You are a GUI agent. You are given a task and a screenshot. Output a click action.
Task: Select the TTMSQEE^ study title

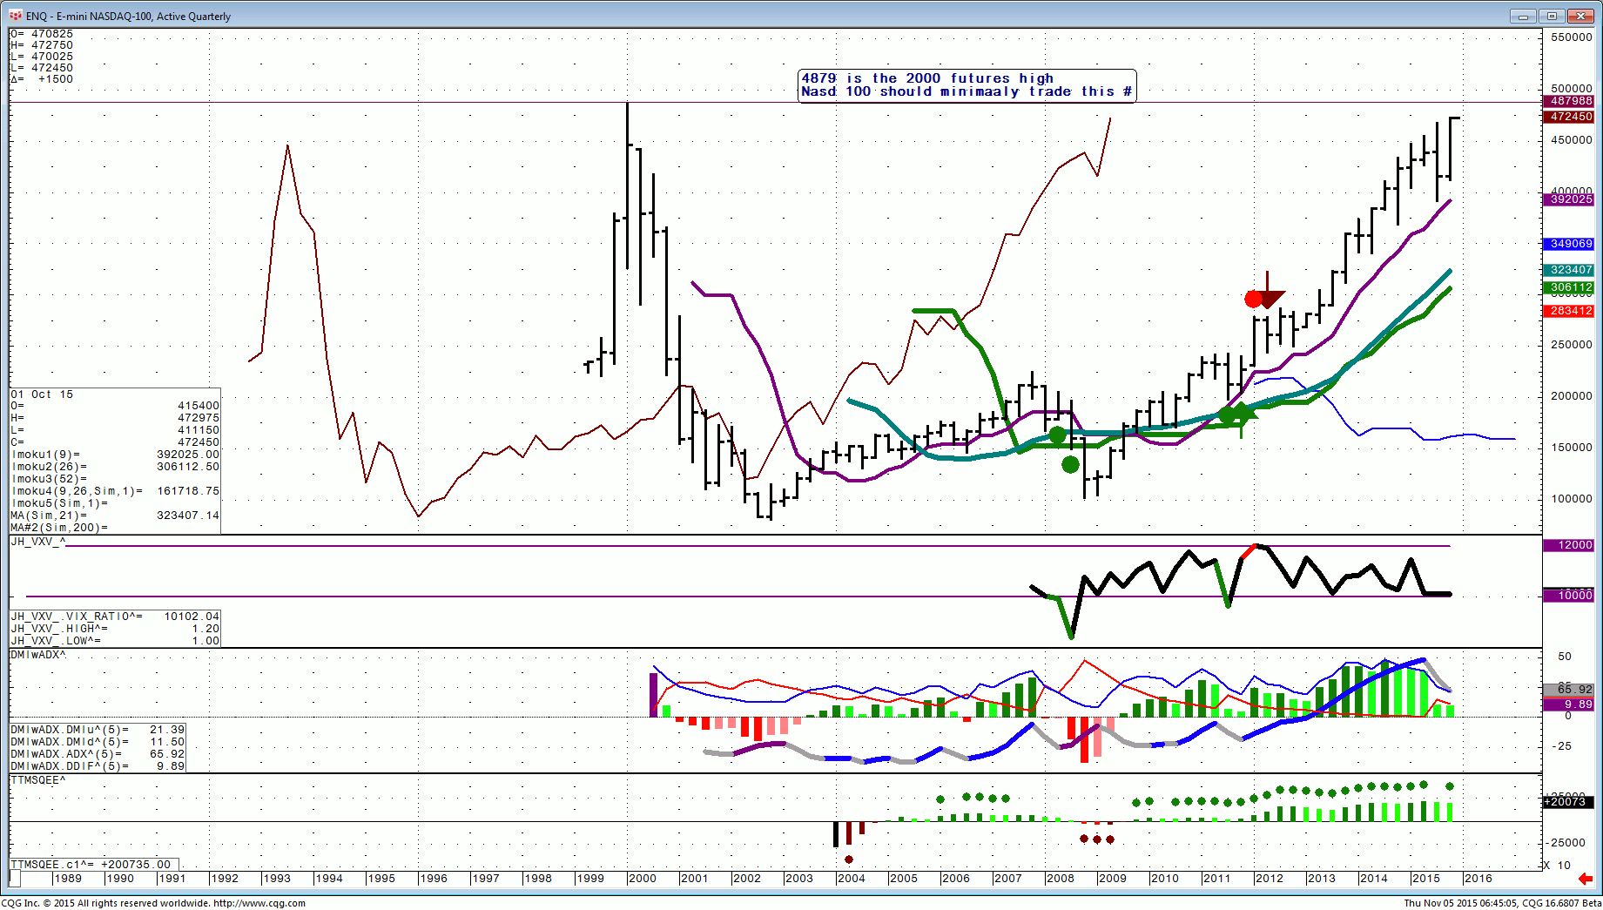38,780
